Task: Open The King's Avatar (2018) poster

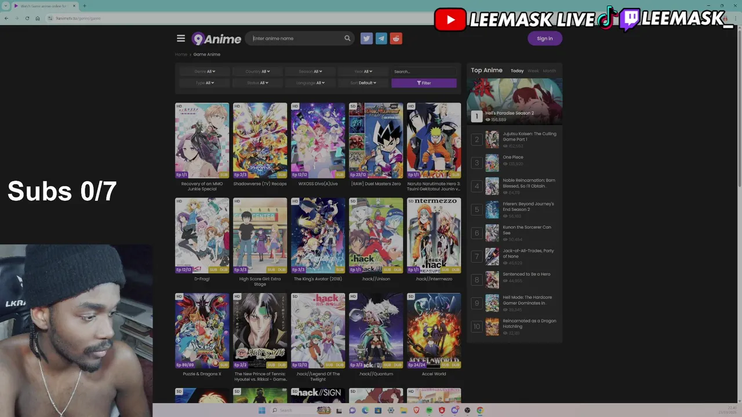Action: point(318,235)
